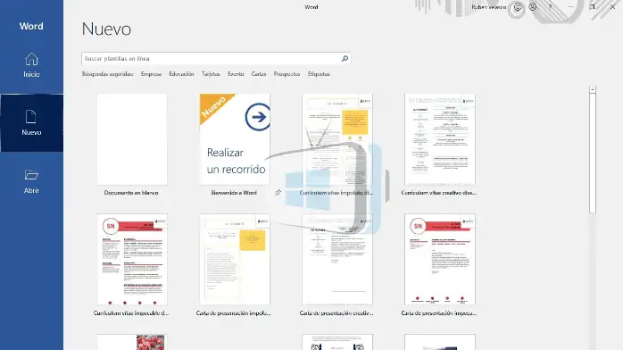Screen dimensions: 623x350
Task: Choose the Educación suggested search
Action: 181,74
